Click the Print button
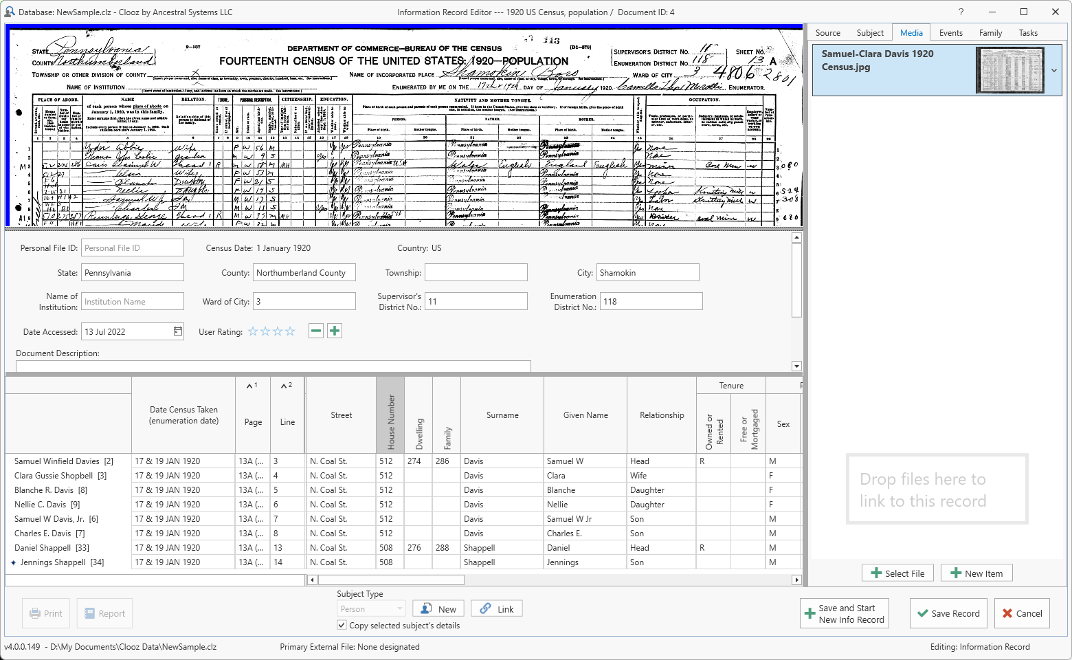 click(46, 613)
